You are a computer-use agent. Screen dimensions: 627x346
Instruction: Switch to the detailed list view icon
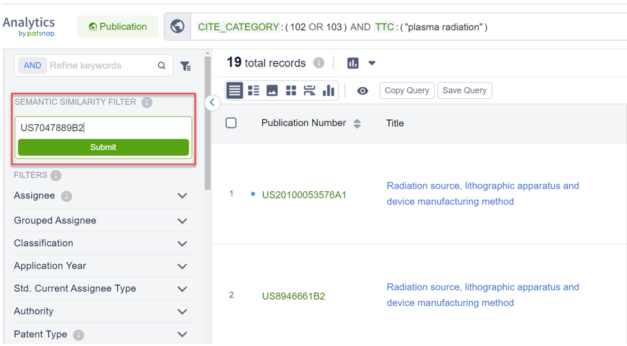tap(254, 91)
